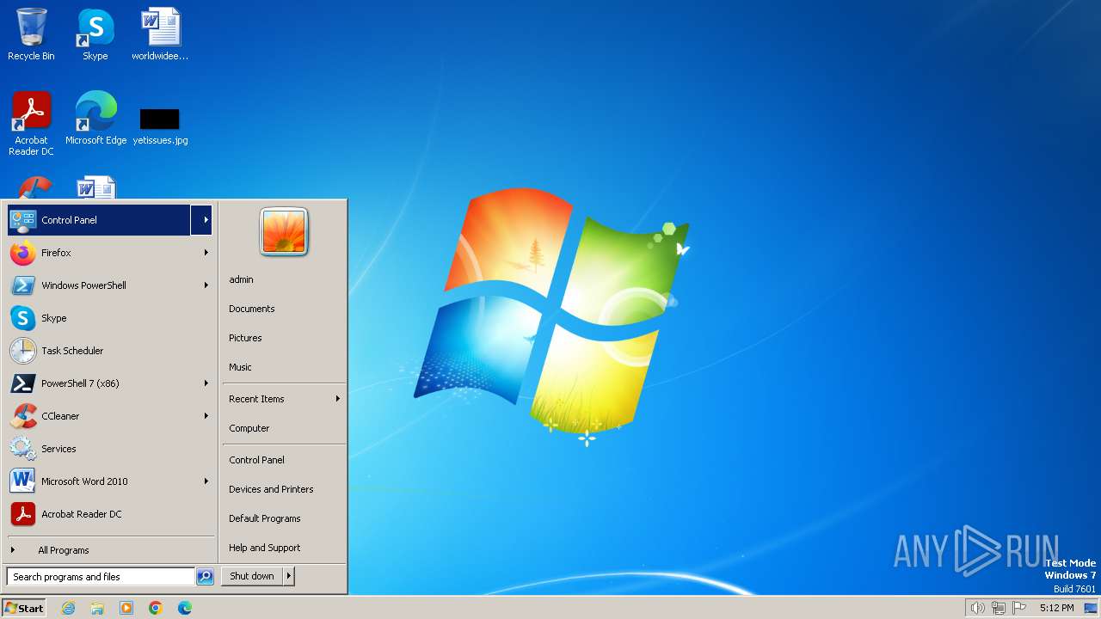Click the Show desktop button at taskbar end

point(1092,608)
